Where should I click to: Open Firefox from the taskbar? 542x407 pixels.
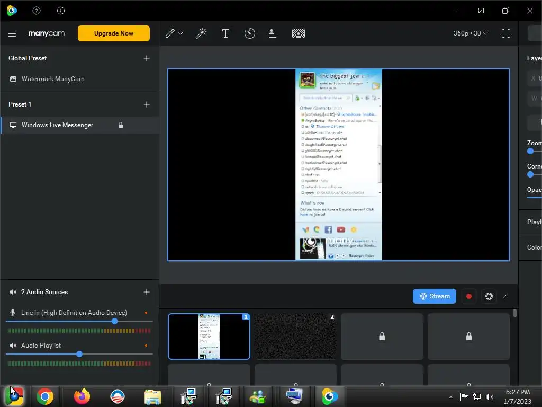point(82,396)
